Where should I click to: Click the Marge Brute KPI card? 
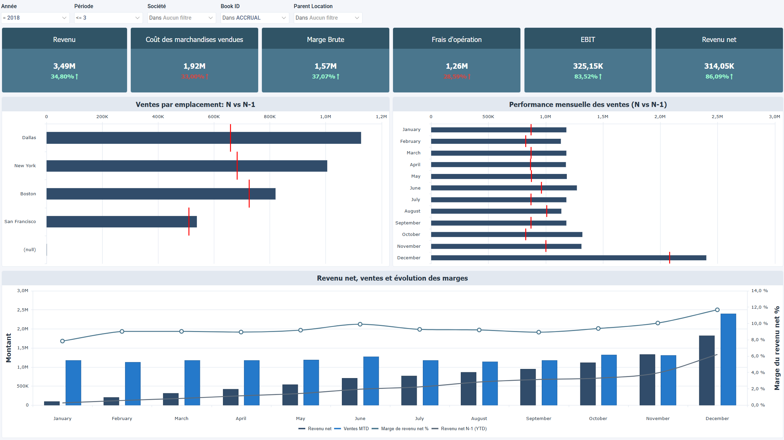point(325,60)
